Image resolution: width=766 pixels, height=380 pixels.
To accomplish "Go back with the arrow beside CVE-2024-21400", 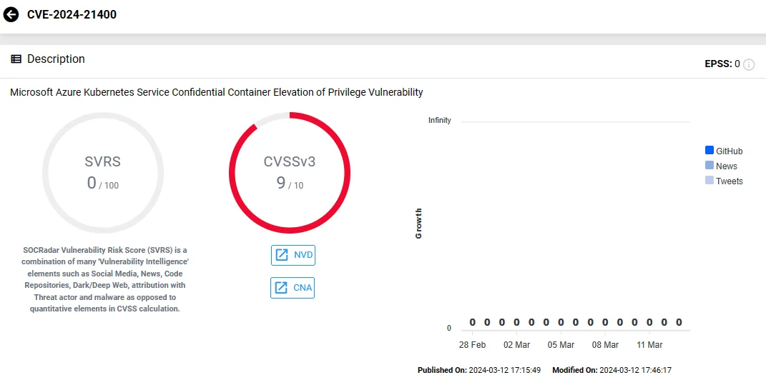I will [x=11, y=14].
